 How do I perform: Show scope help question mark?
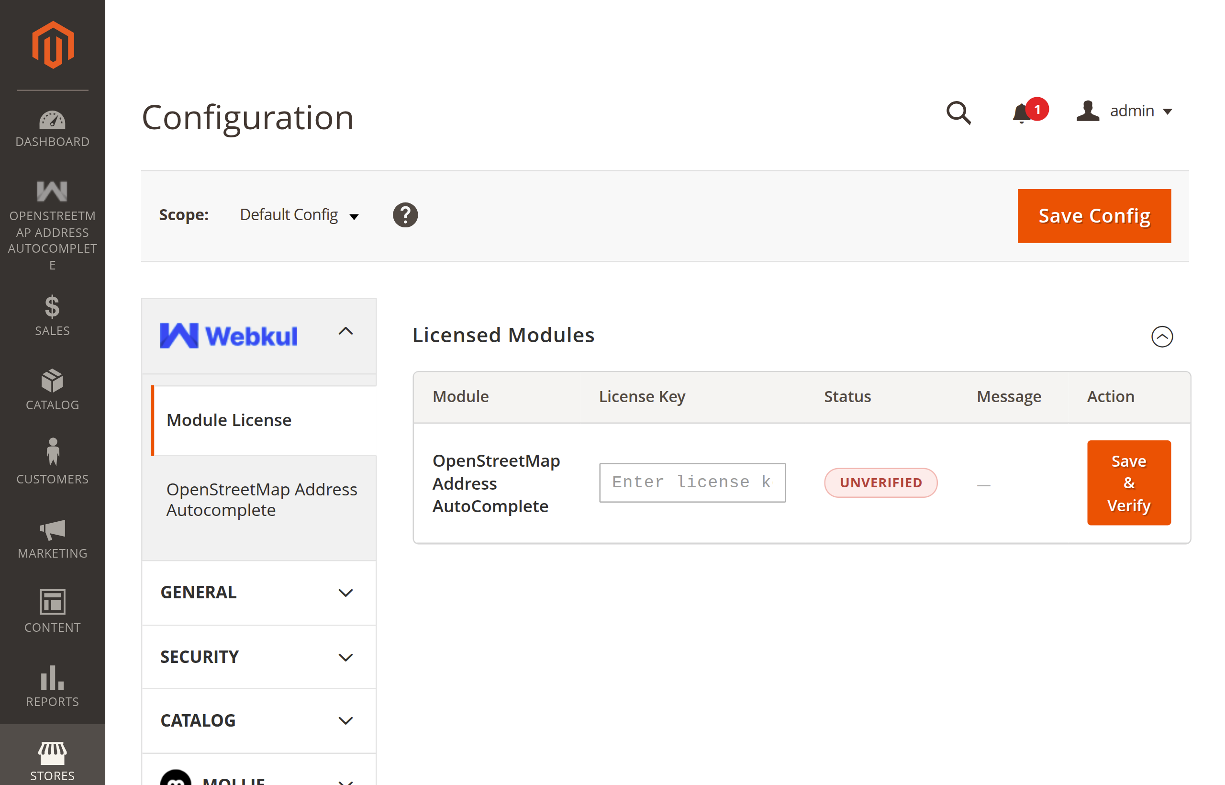tap(405, 215)
